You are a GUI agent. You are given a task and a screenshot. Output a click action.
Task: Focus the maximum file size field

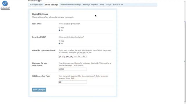click(73, 69)
